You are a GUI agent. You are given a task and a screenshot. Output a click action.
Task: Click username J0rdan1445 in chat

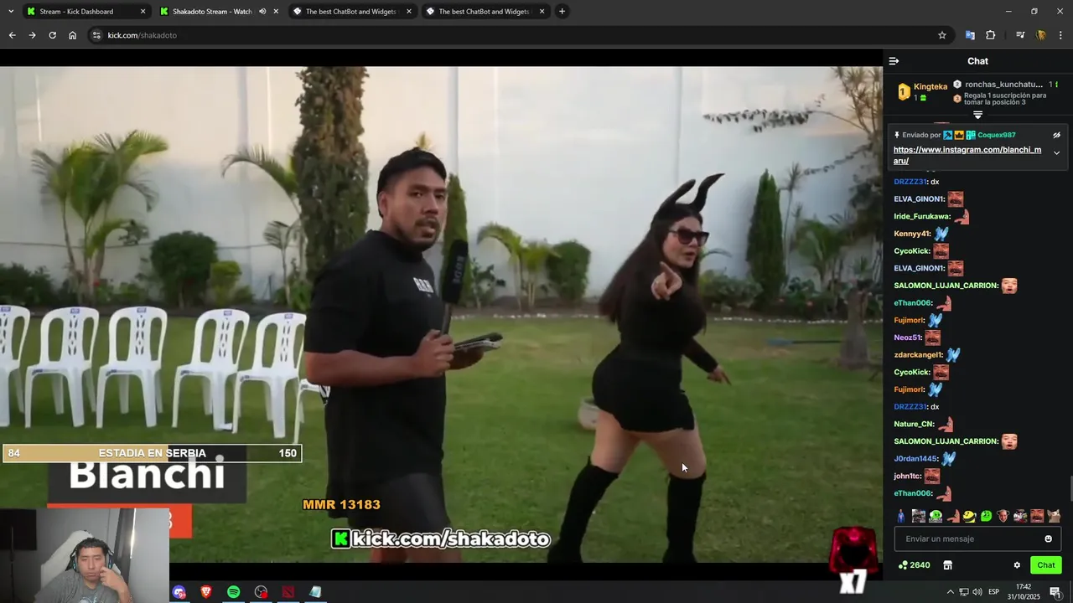(915, 459)
